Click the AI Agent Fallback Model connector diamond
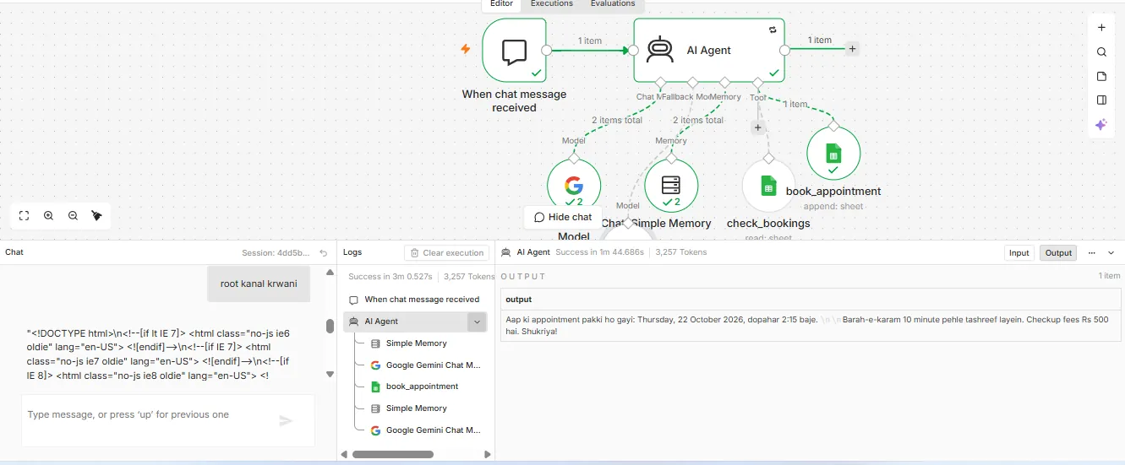 pyautogui.click(x=692, y=82)
